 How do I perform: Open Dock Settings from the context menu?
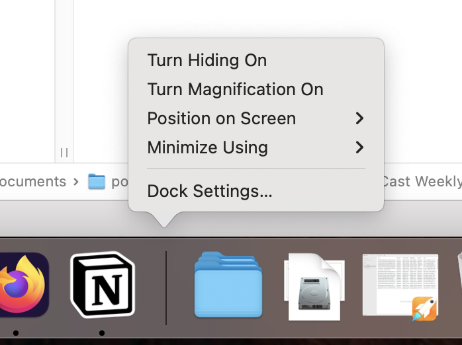pyautogui.click(x=210, y=191)
